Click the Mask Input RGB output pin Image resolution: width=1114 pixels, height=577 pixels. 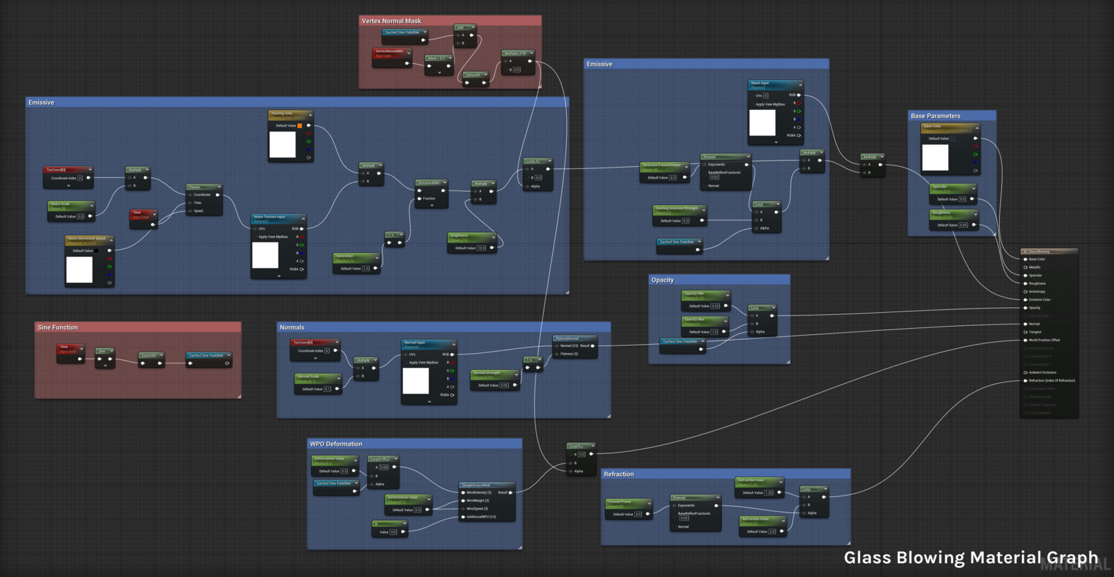[799, 95]
